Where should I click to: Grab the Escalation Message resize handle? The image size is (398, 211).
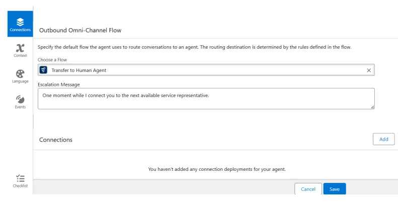click(372, 107)
